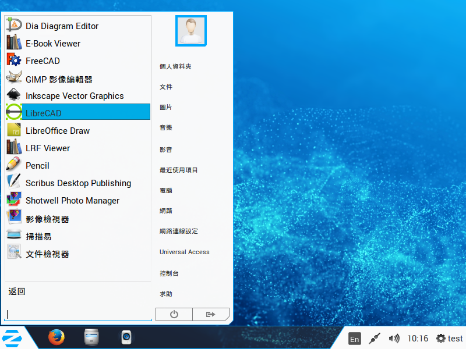This screenshot has height=349, width=466.
Task: Click the menu search input field
Action: [x=78, y=314]
